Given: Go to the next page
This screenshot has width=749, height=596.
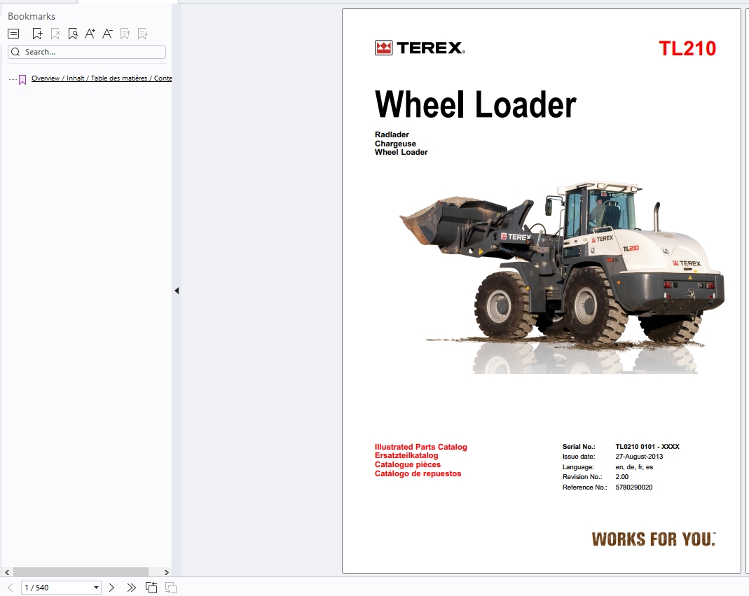Looking at the screenshot, I should pyautogui.click(x=111, y=588).
